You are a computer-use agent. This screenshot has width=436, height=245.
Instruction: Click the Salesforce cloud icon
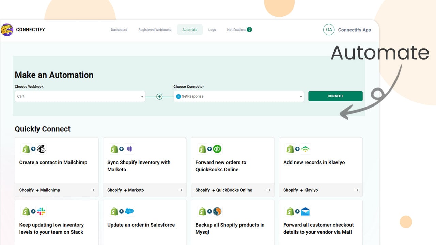click(x=129, y=212)
